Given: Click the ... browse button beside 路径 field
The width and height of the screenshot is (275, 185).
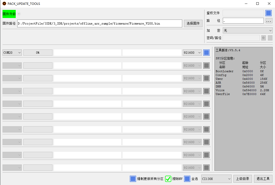Looking at the screenshot, I should 269,21.
